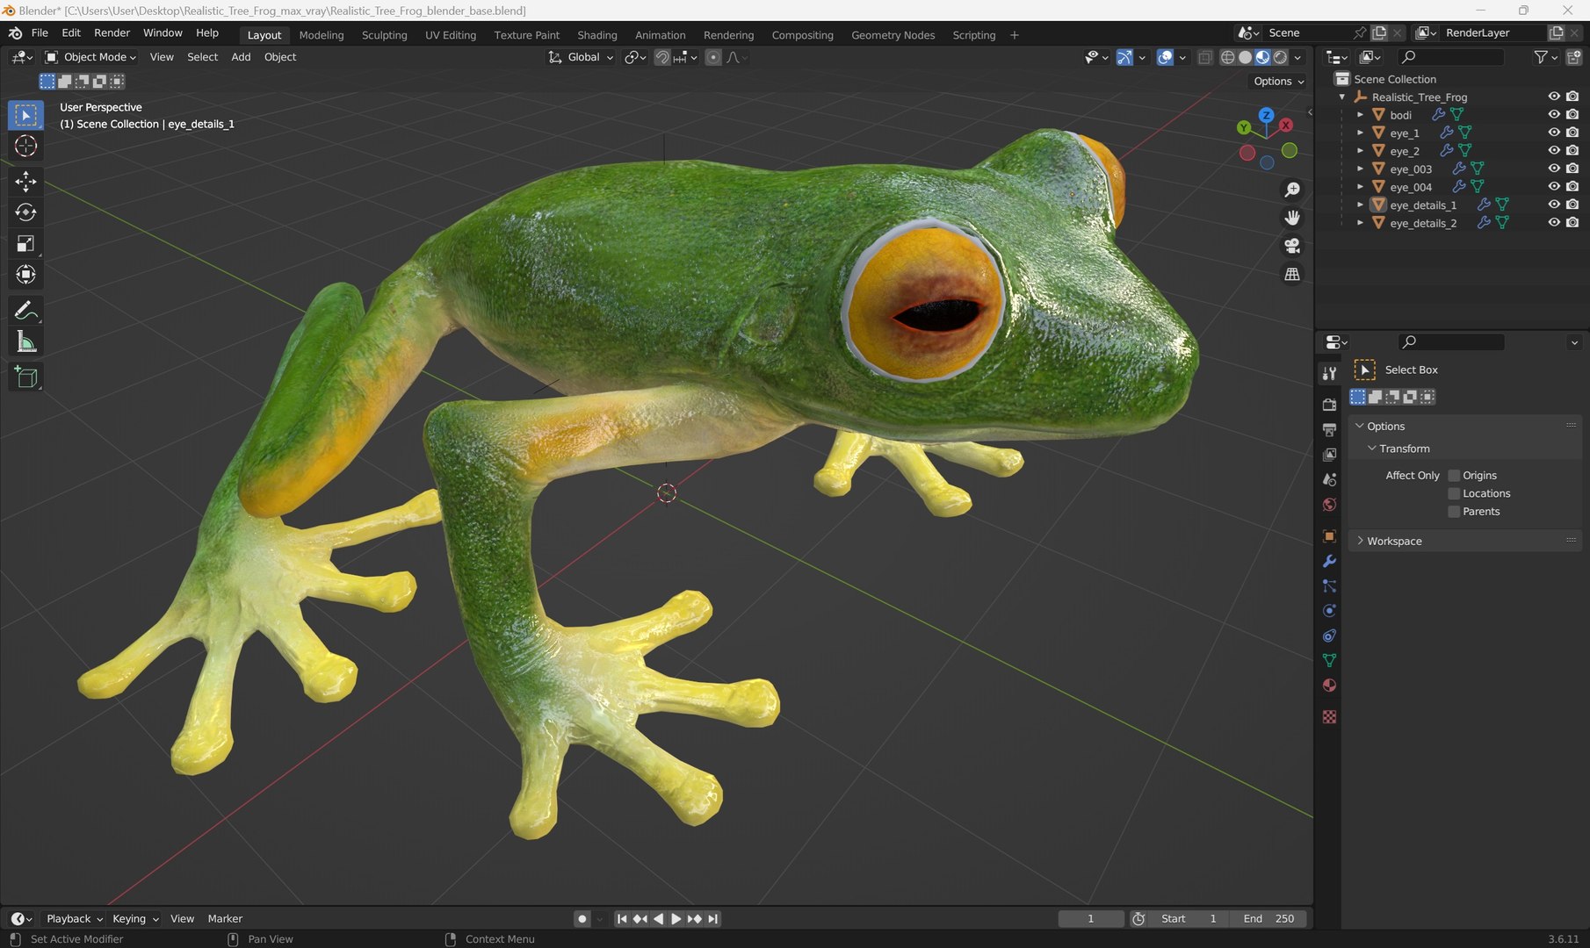Open the Add menu in the viewport header
This screenshot has height=948, width=1590.
tap(241, 57)
